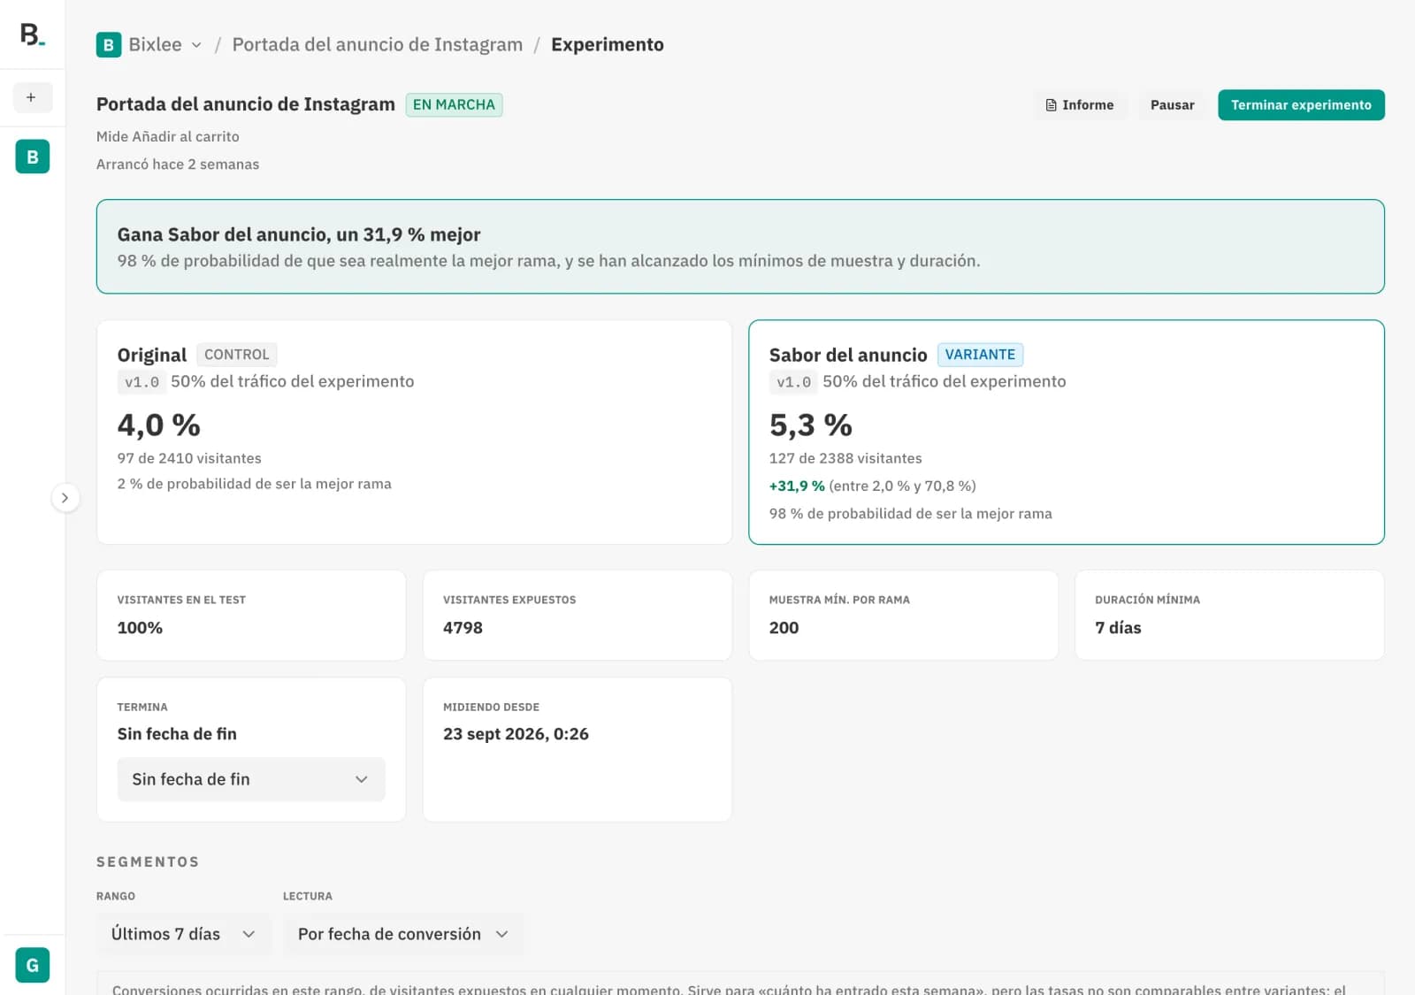Click the B icon in the breadcrumb
The width and height of the screenshot is (1415, 995).
(x=109, y=44)
